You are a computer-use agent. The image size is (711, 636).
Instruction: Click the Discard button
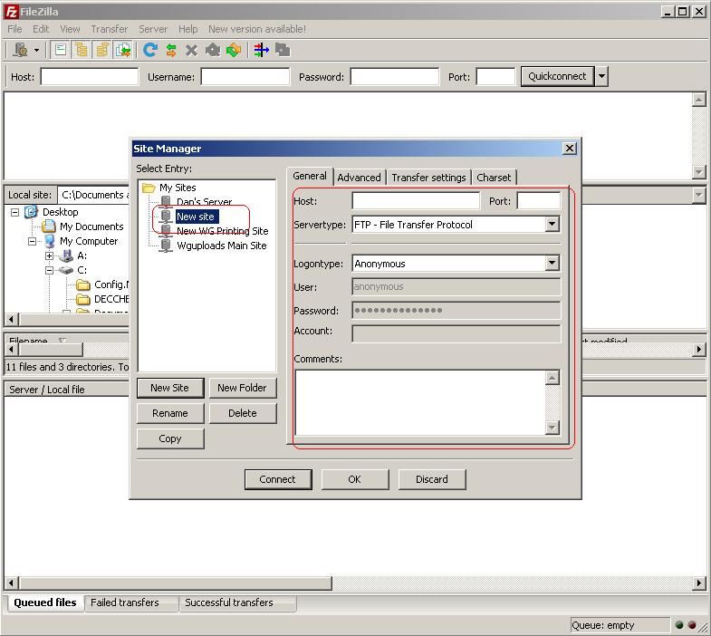coord(432,479)
